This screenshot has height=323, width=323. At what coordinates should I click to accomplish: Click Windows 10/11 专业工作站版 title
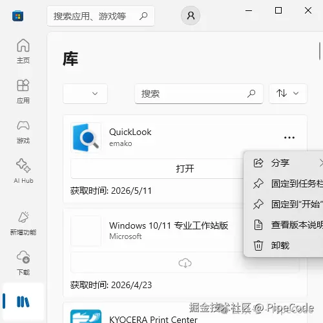[x=169, y=225]
